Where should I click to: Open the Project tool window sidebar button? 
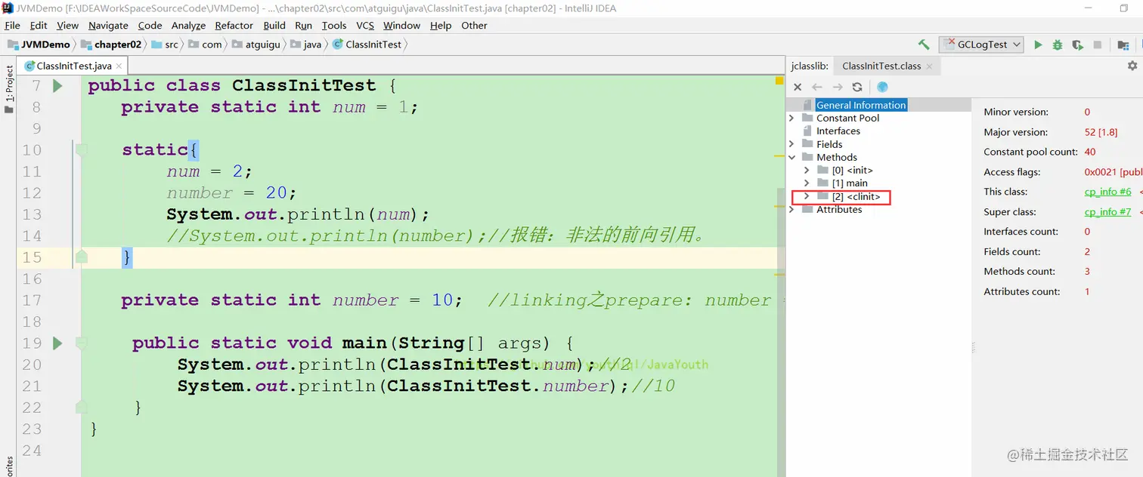pos(8,89)
